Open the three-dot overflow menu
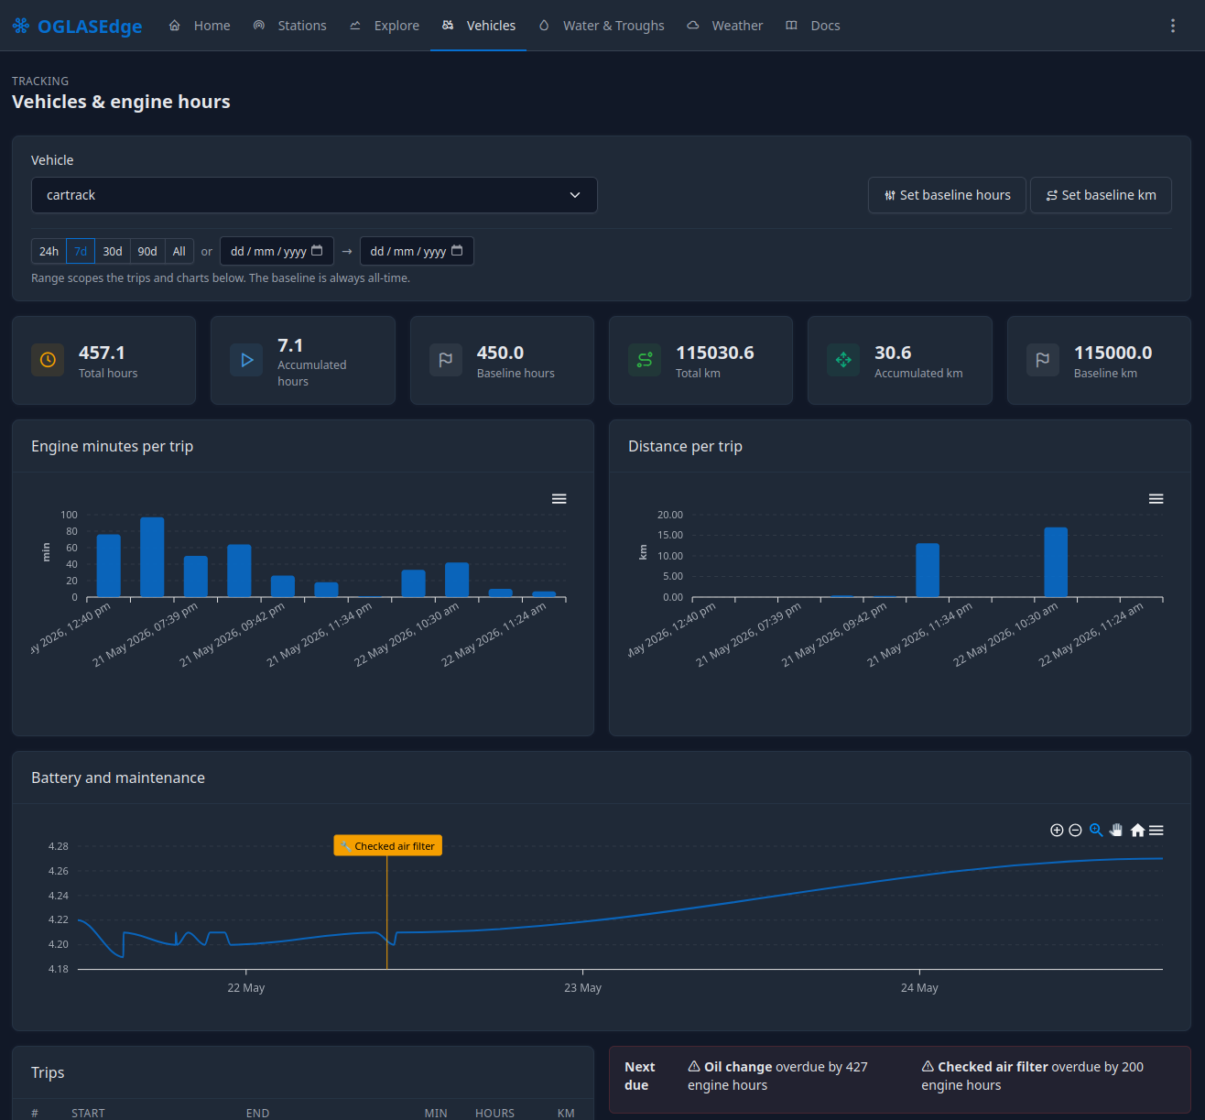The height and width of the screenshot is (1120, 1205). [x=1172, y=26]
